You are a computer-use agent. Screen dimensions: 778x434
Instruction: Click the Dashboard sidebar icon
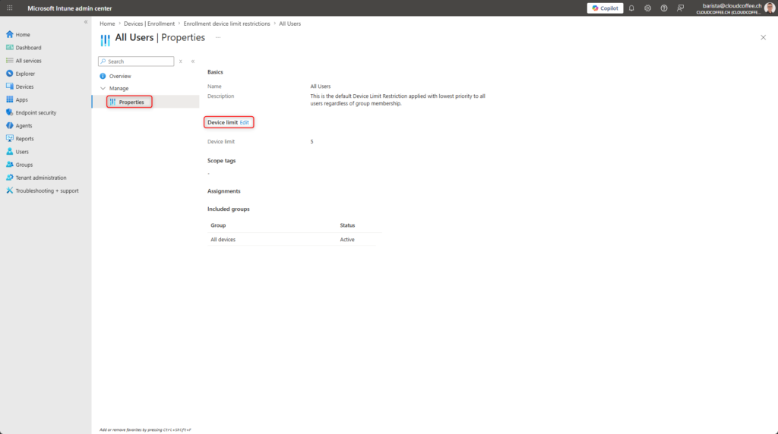9,47
